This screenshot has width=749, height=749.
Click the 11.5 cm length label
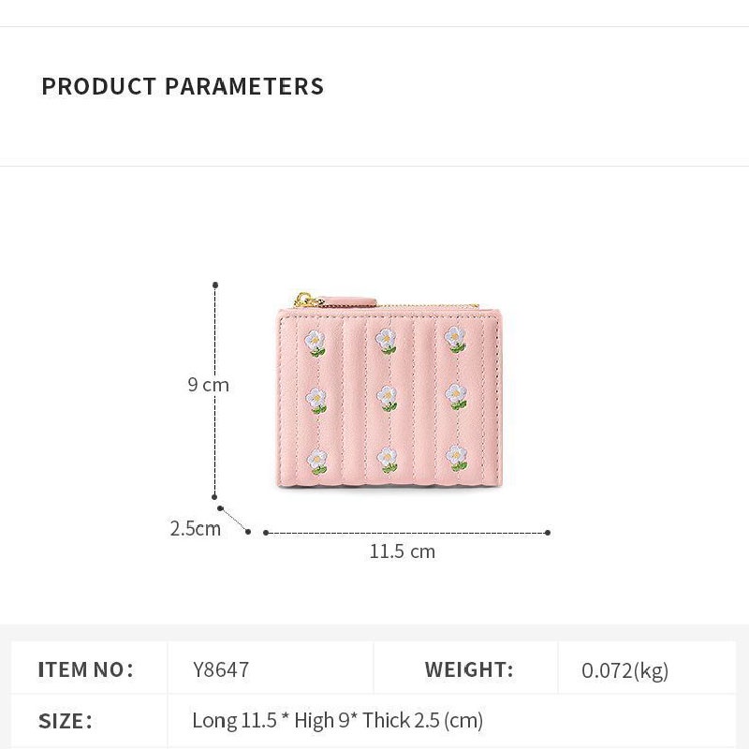[x=403, y=551]
